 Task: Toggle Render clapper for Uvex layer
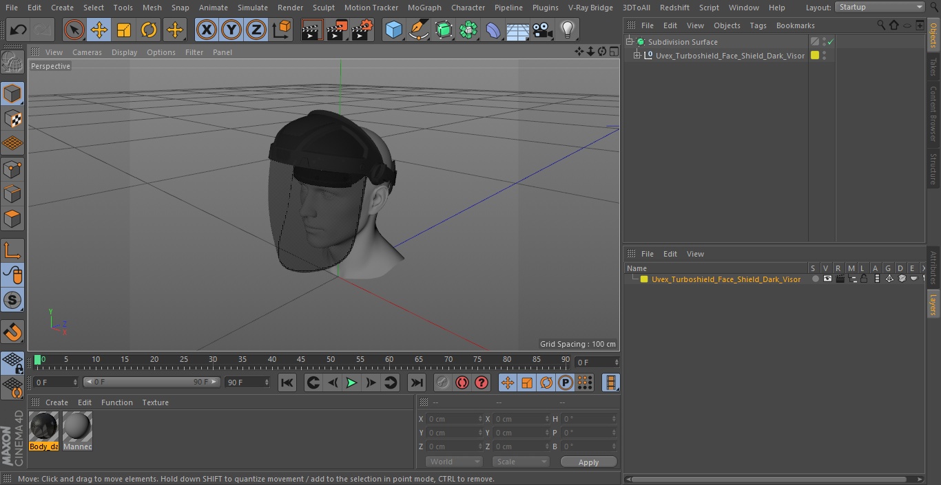[840, 279]
